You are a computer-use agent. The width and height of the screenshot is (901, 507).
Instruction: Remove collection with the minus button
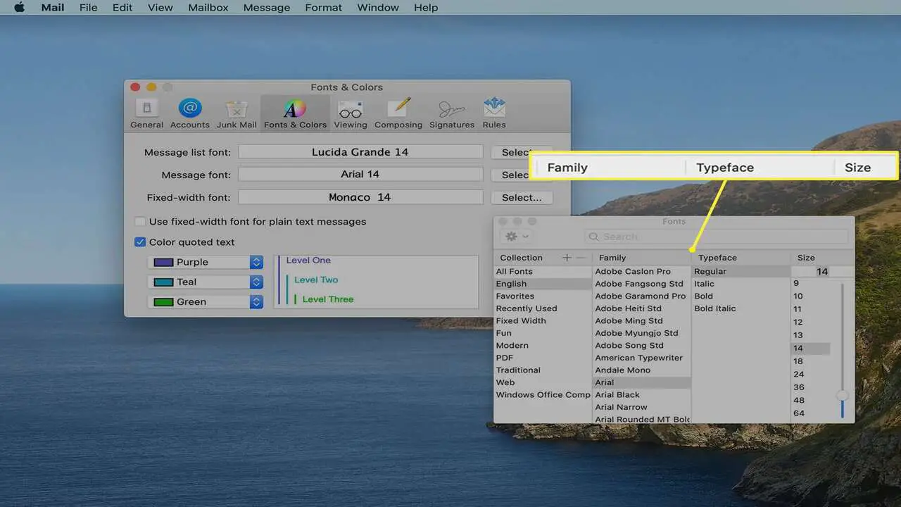[x=581, y=258]
